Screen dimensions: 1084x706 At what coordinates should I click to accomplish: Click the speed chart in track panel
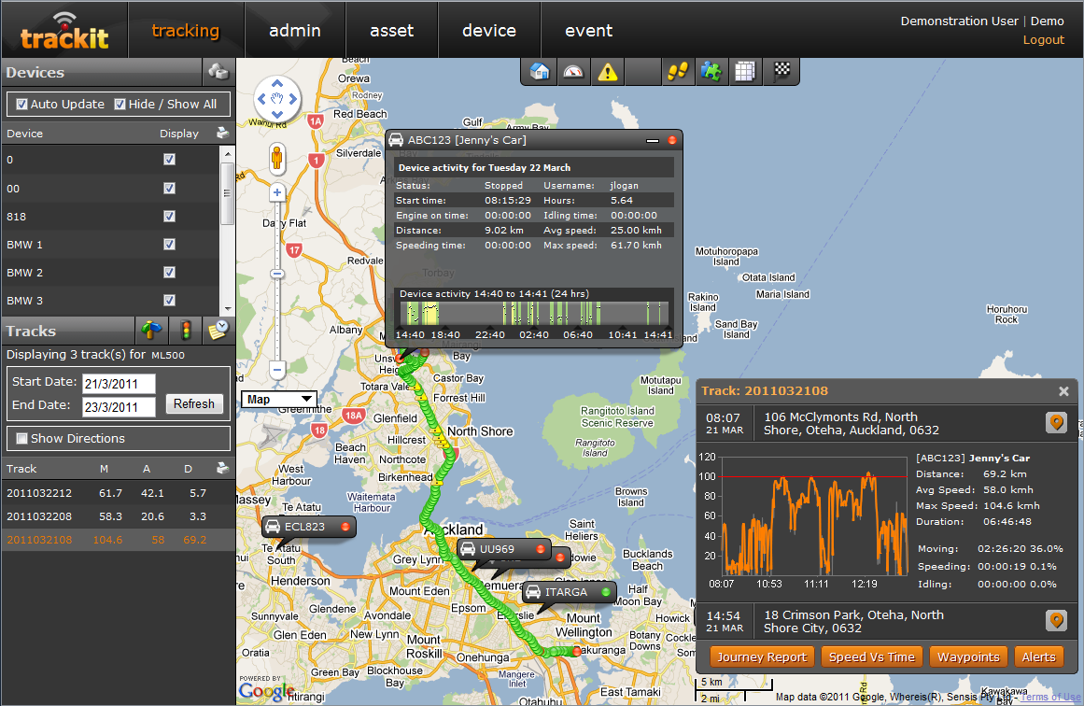tap(813, 515)
